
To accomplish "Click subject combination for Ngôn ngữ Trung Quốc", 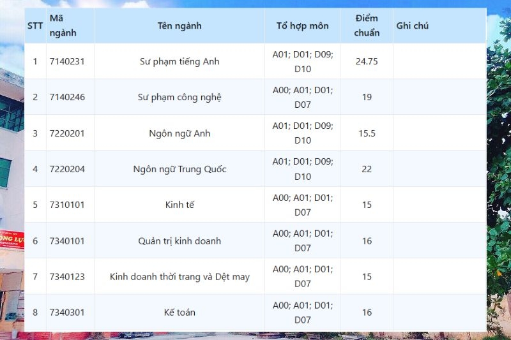I will click(x=303, y=169).
